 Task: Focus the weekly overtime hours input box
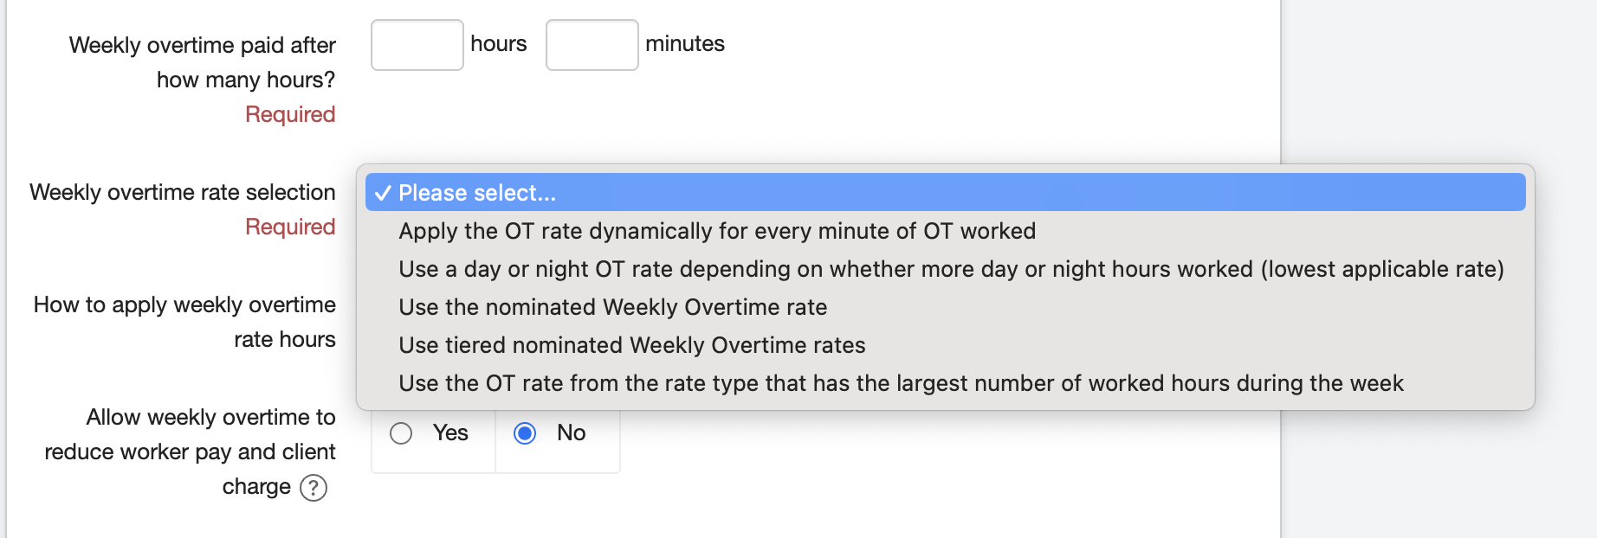click(x=417, y=45)
